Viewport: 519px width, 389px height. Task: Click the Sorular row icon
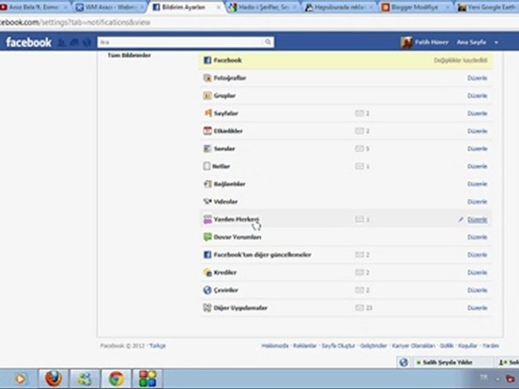pyautogui.click(x=207, y=149)
